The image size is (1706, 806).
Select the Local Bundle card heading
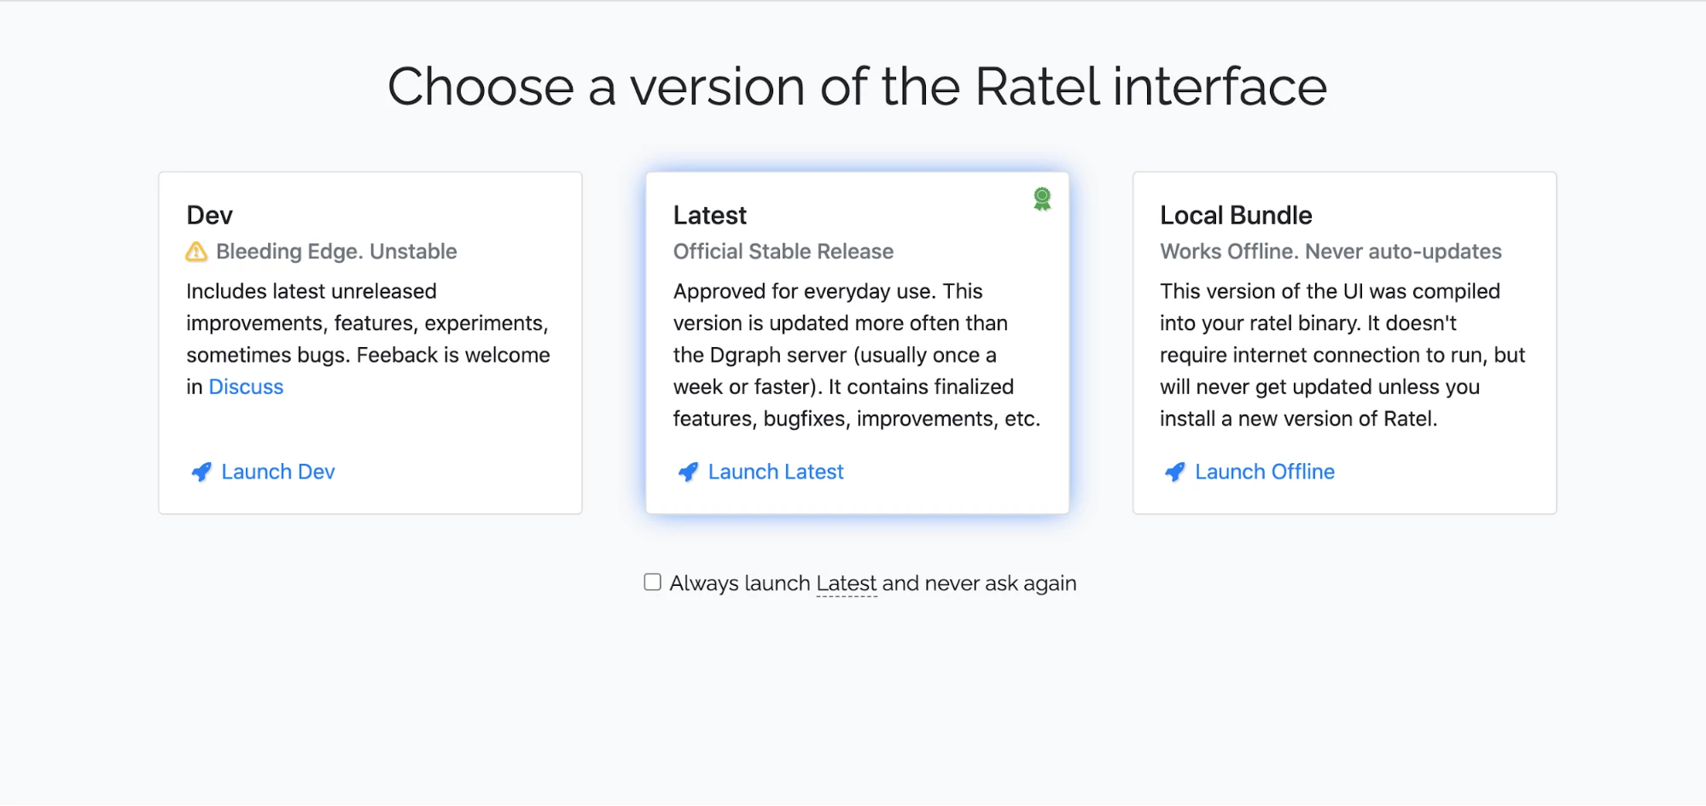[1236, 215]
